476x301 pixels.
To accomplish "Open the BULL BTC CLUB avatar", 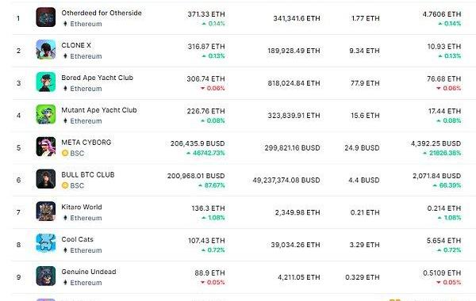I will point(46,179).
